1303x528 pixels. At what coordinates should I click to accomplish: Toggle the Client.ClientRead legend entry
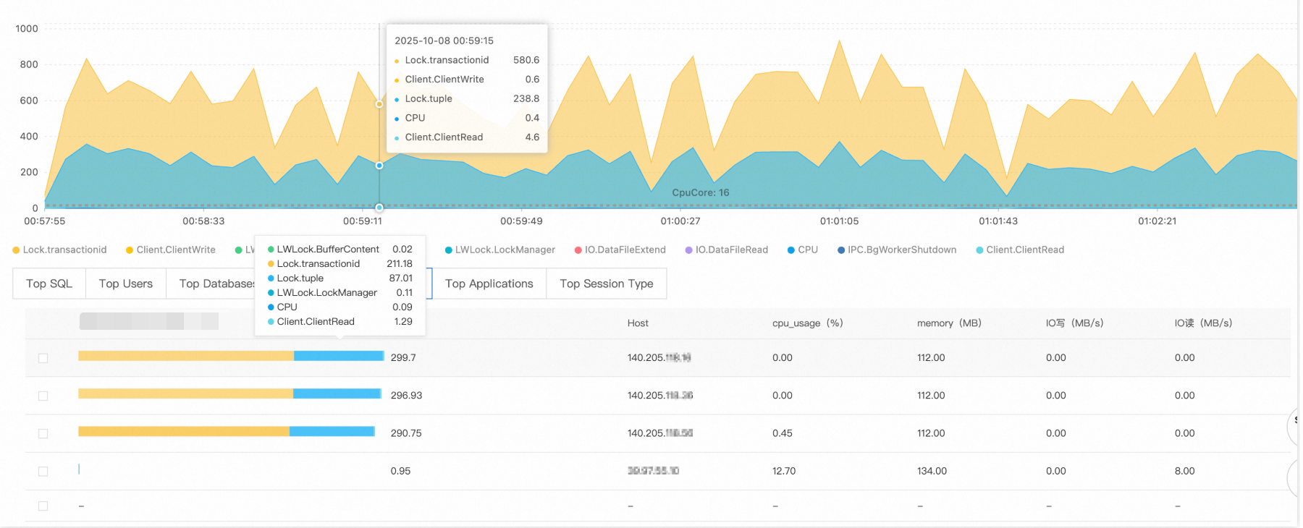1020,250
